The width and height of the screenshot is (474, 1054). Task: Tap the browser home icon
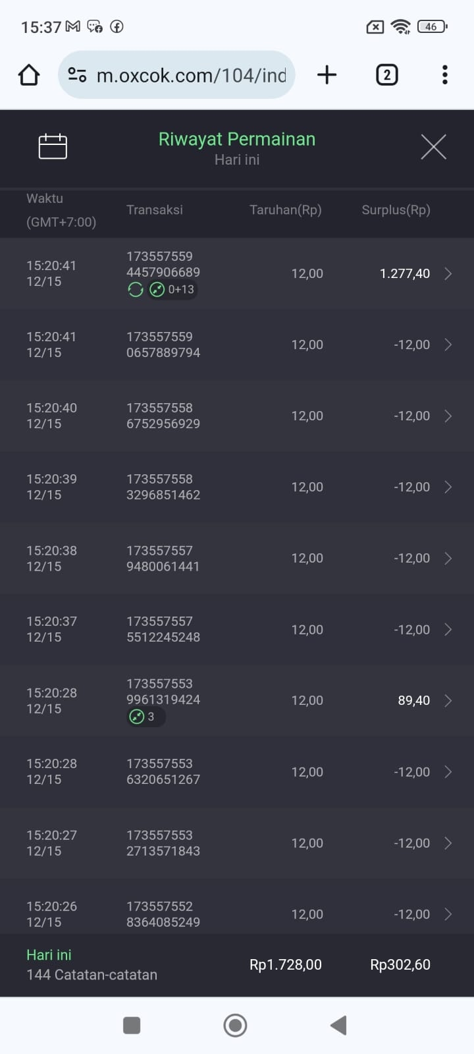[x=29, y=75]
